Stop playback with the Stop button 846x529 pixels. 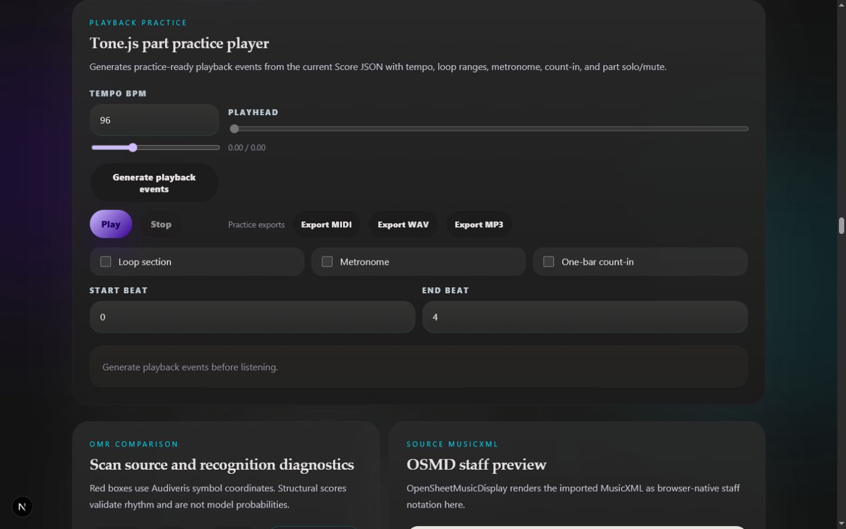tap(161, 224)
